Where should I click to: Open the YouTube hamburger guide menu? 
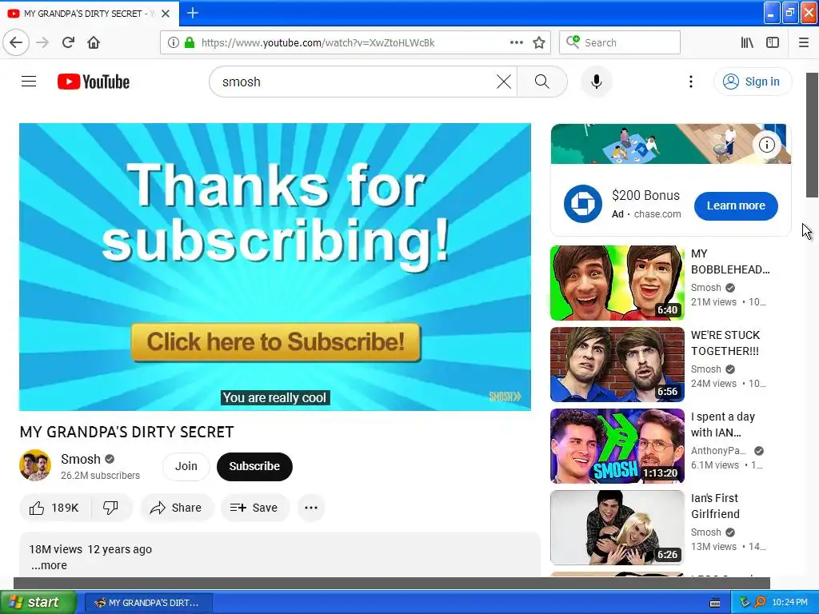click(29, 82)
